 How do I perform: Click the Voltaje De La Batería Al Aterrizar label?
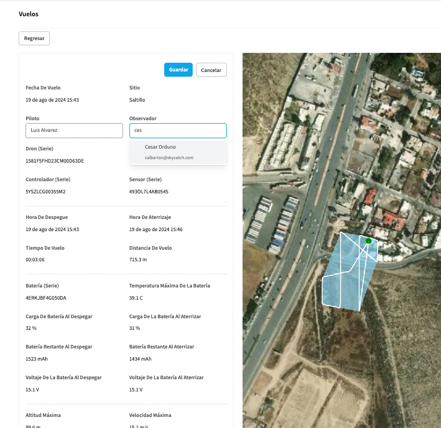coord(166,377)
